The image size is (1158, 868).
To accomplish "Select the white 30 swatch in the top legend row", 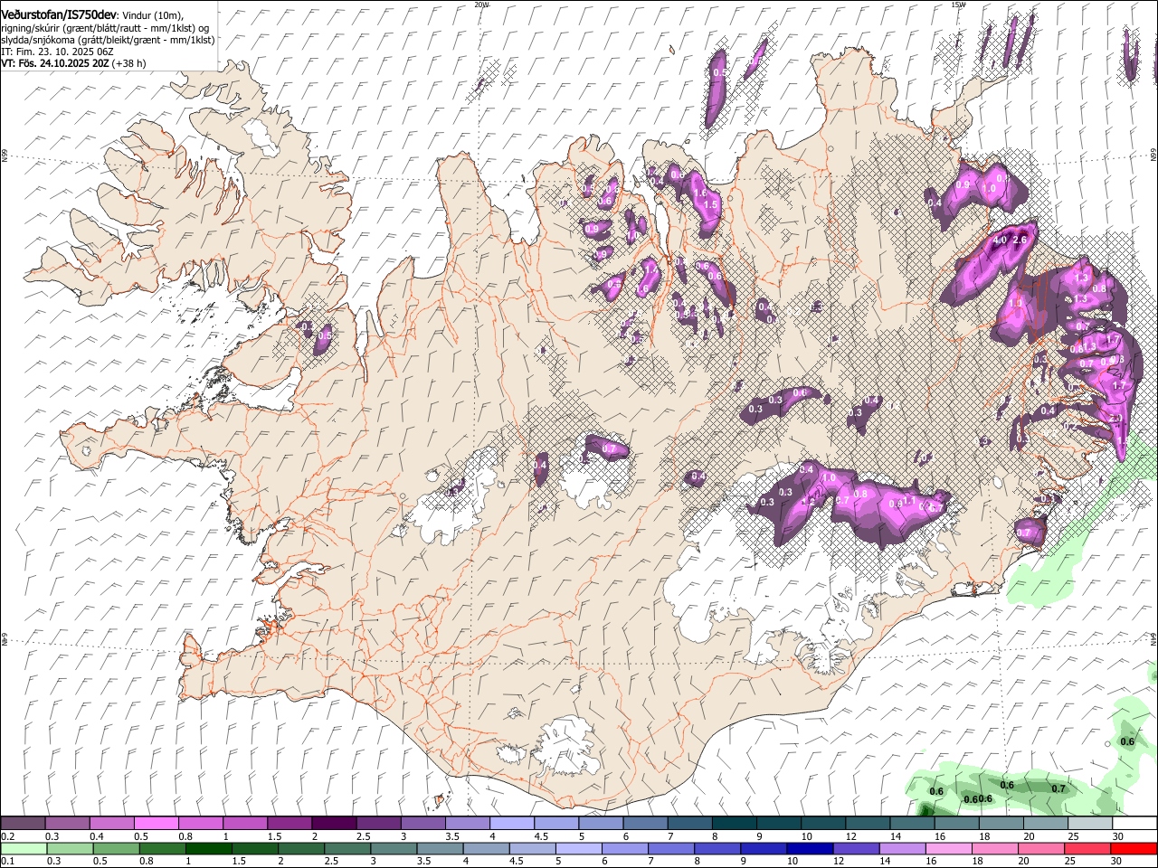I will 1134,824.
